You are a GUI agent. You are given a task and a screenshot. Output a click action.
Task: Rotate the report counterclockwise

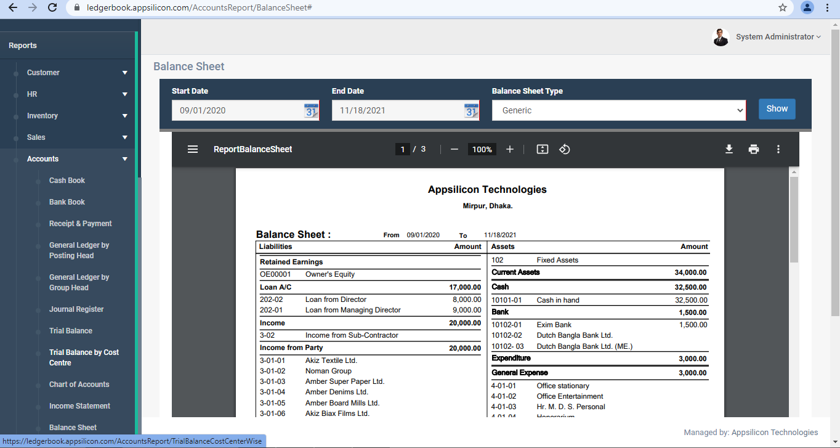564,149
